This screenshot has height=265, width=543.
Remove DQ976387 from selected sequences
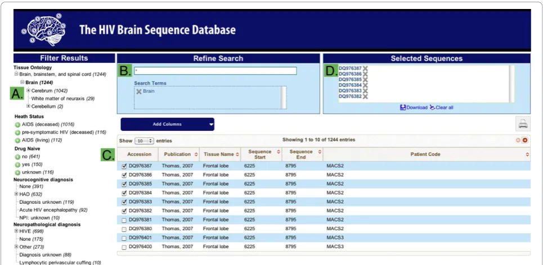[x=365, y=68]
